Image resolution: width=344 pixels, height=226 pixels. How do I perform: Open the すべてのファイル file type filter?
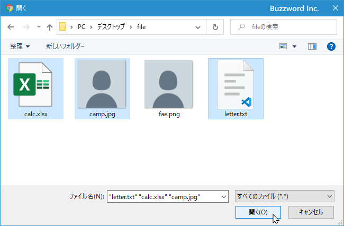pos(285,196)
